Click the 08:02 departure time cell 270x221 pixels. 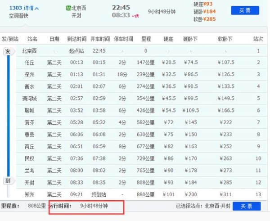[x=99, y=171]
